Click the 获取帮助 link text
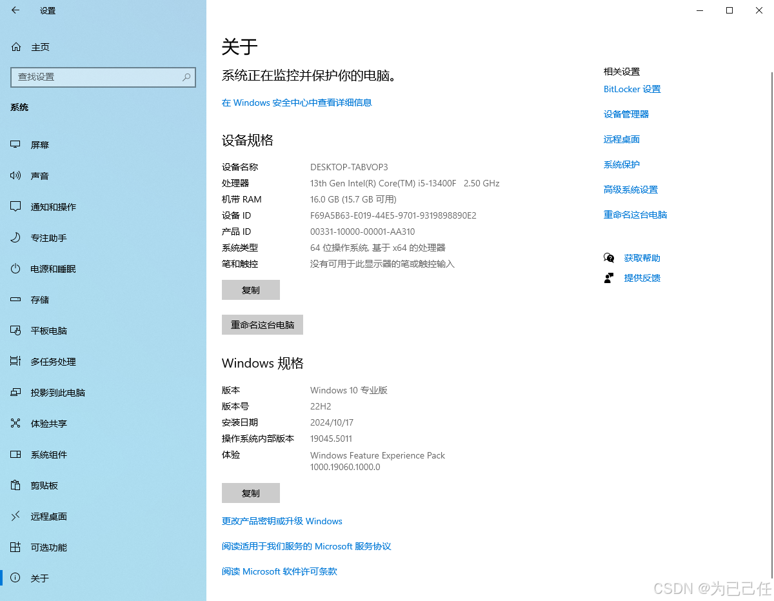This screenshot has width=774, height=601. coord(642,258)
